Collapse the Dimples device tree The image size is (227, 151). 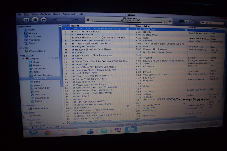(23, 59)
